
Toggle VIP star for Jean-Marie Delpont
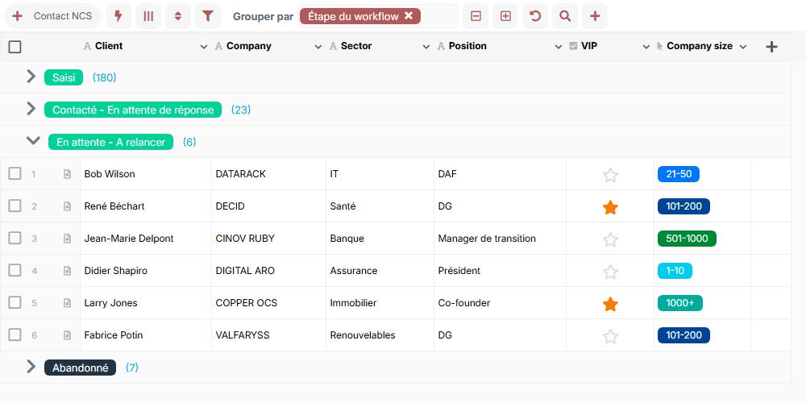coord(610,239)
